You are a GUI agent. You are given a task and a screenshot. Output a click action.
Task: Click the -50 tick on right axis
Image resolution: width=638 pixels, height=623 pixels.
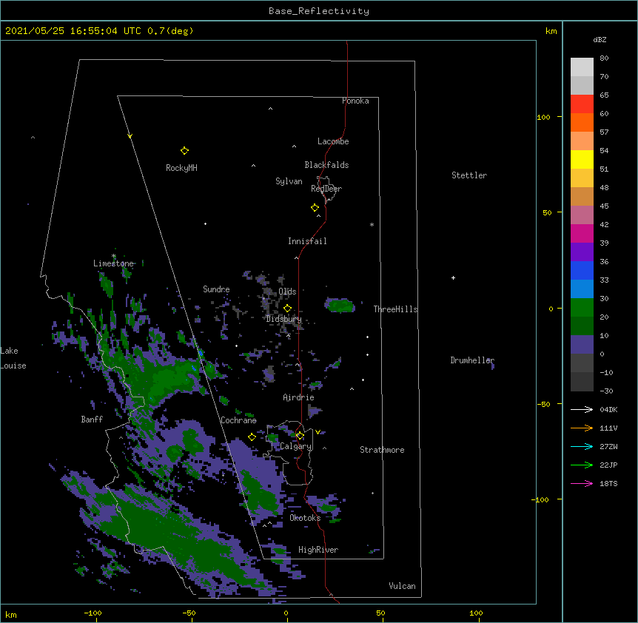click(x=543, y=404)
